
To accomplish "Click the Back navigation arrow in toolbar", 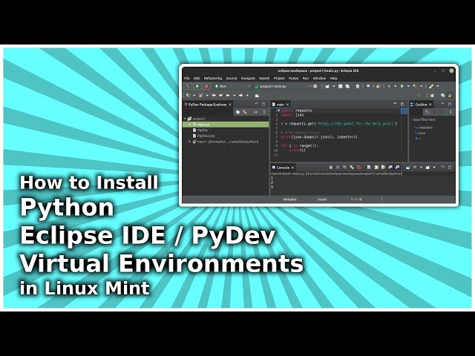I will pos(228,96).
